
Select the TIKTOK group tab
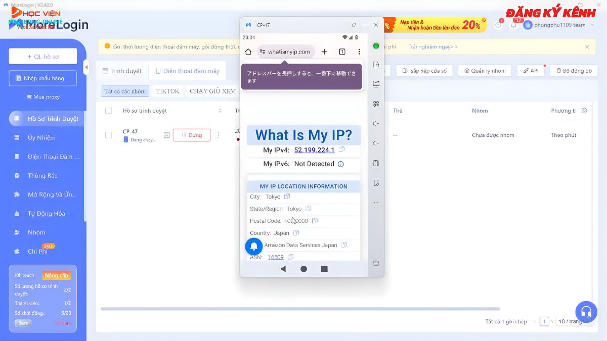[167, 91]
